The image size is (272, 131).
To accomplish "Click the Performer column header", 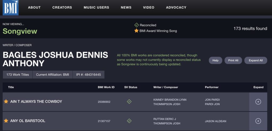I will pyautogui.click(x=212, y=87).
